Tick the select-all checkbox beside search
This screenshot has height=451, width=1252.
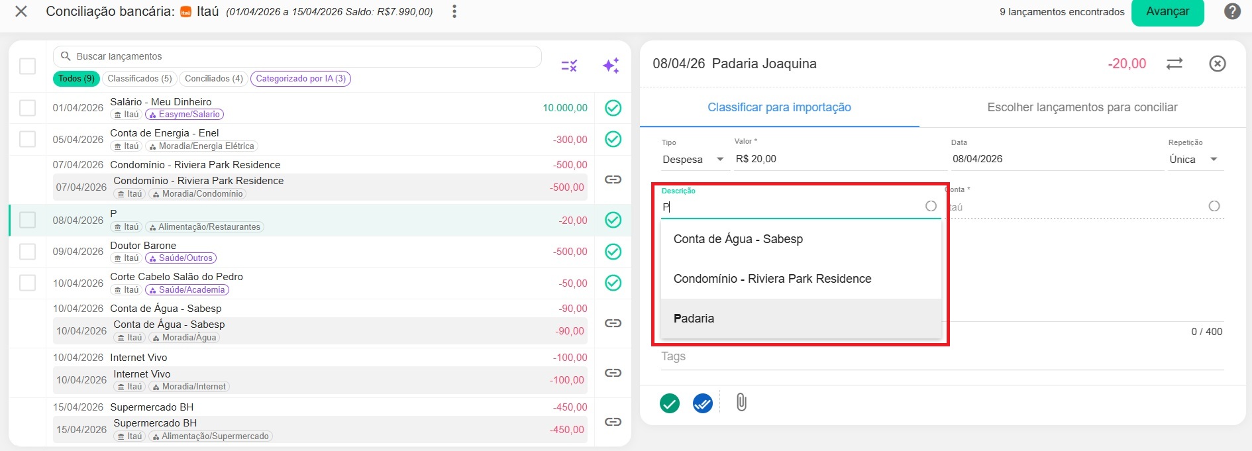(27, 66)
